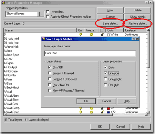Check Frozen / Thawed layer state
This screenshot has width=155, height=134.
pyautogui.click(x=50, y=73)
